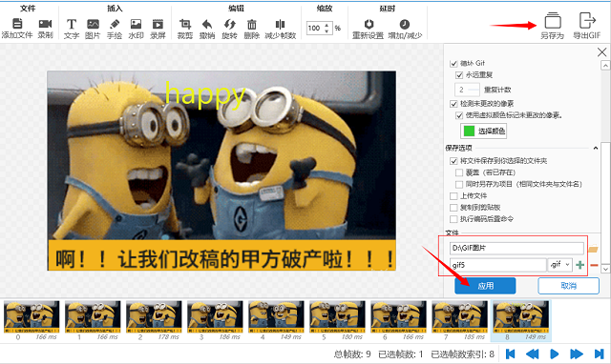This screenshot has width=611, height=364.
Task: Click the red minus icon beside file name
Action: 594,265
